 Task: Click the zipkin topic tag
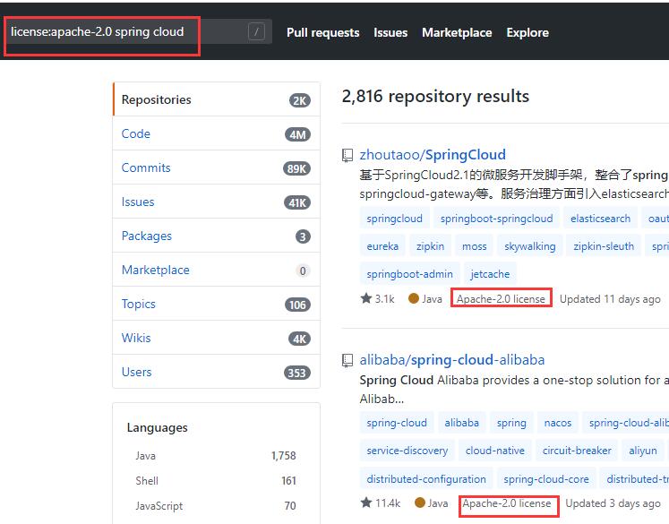tap(430, 246)
